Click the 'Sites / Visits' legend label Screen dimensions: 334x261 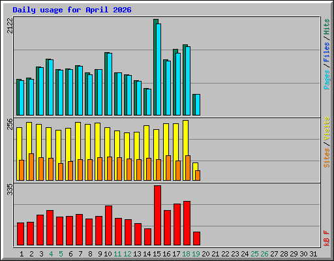click(x=326, y=142)
